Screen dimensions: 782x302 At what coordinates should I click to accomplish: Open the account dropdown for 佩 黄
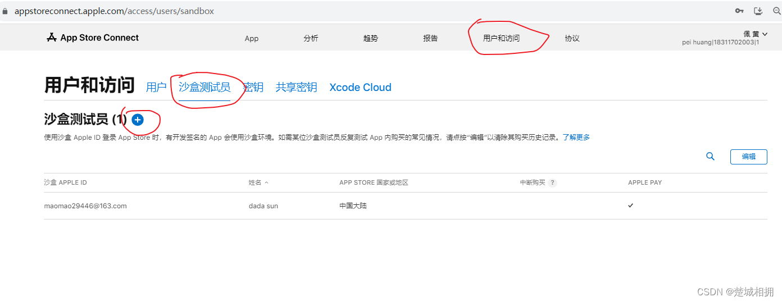pyautogui.click(x=755, y=34)
